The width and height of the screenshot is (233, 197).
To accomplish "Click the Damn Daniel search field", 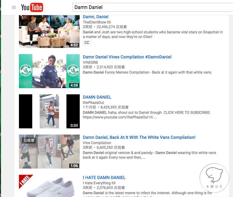I will [146, 7].
